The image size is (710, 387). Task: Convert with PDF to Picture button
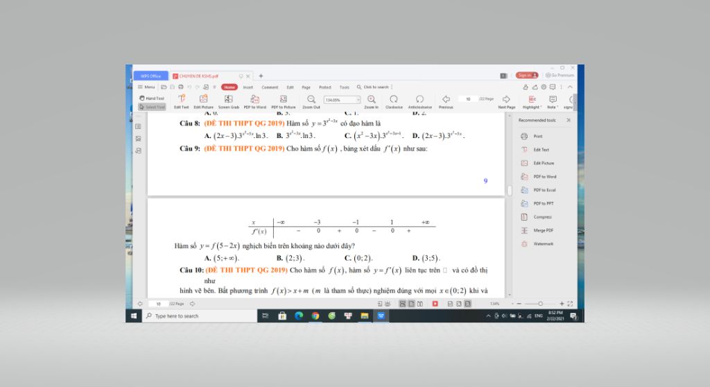(x=284, y=102)
